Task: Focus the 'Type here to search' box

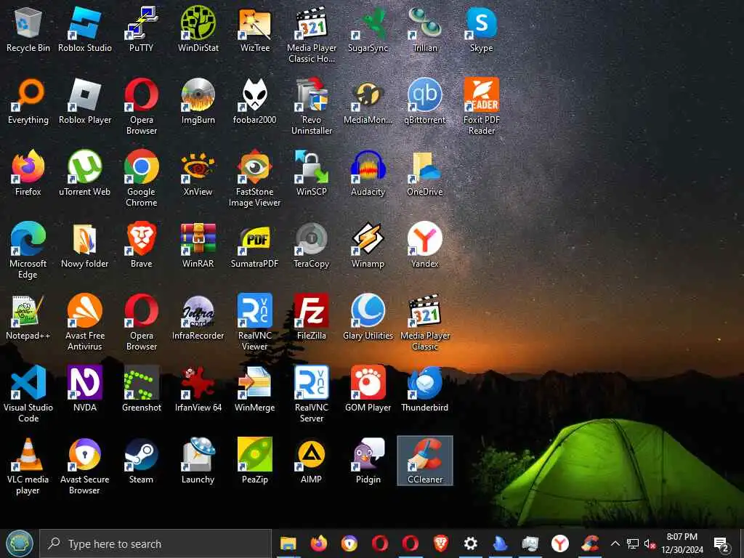Action: [155, 543]
